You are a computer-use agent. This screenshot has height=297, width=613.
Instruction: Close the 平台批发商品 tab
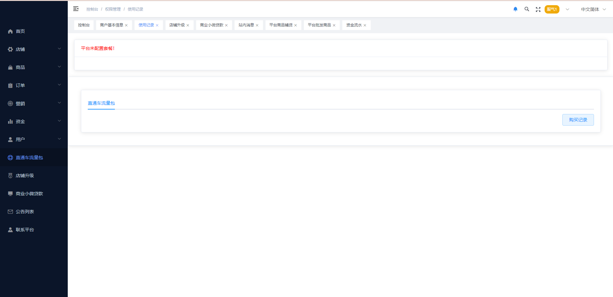coord(334,25)
